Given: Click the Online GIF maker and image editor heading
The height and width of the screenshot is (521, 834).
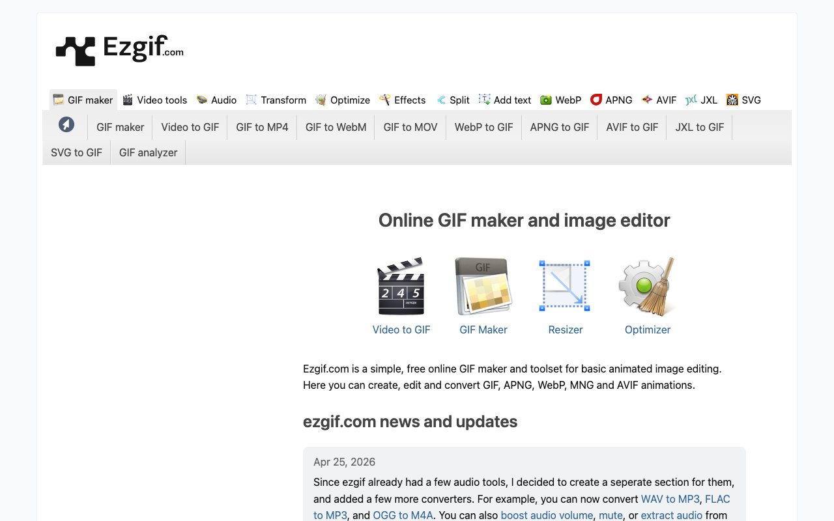Looking at the screenshot, I should (525, 220).
